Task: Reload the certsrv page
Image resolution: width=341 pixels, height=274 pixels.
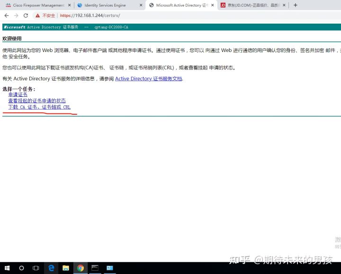Action: (26, 16)
